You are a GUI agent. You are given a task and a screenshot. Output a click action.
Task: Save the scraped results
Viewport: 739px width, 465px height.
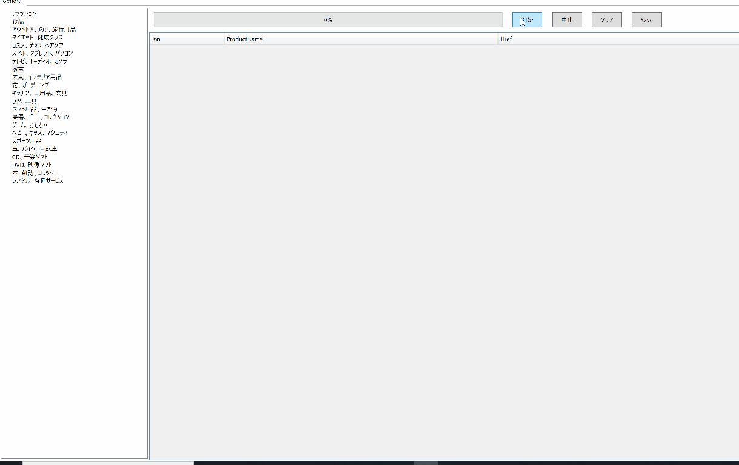pos(647,20)
